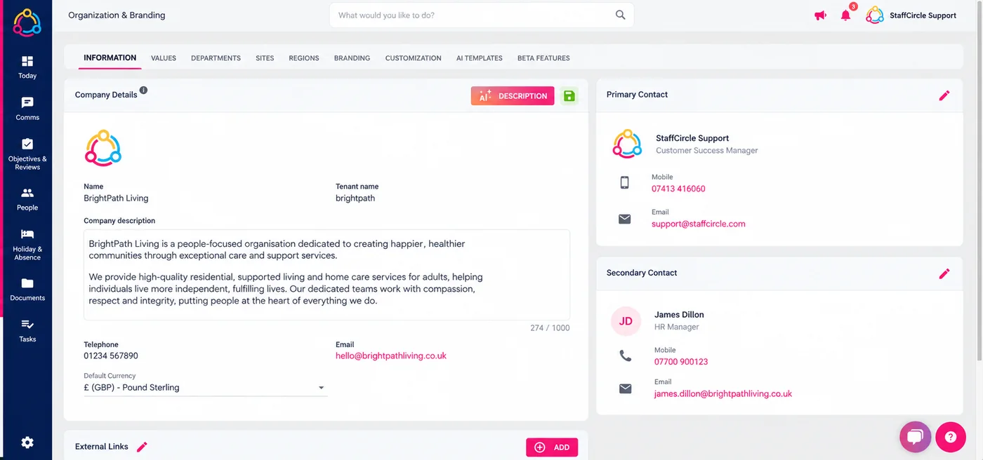Select the Information tab
983x460 pixels.
[x=110, y=57]
